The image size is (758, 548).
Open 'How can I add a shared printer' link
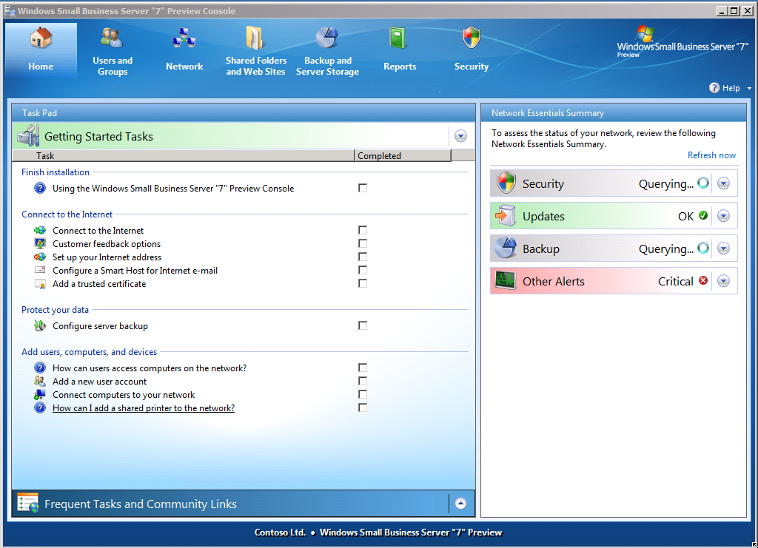click(x=144, y=408)
